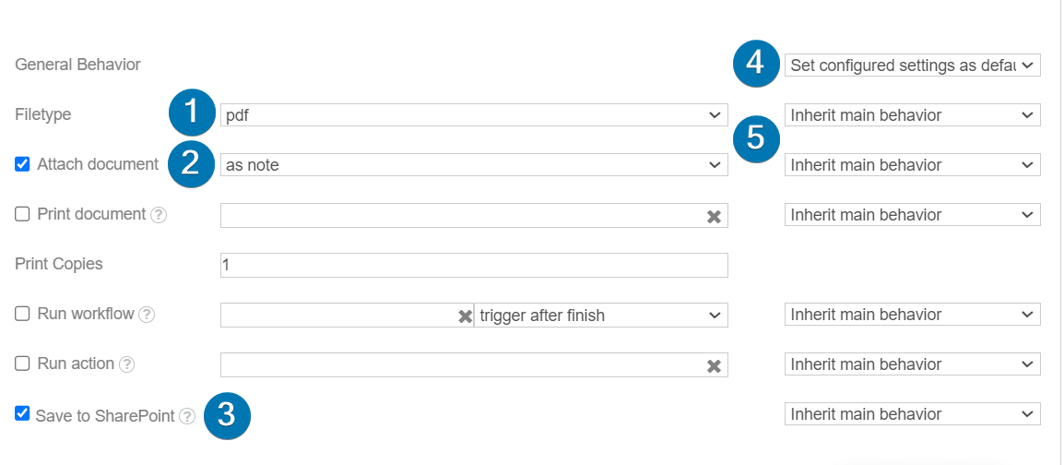Viewport: 1064px width, 465px height.
Task: Clear the Run workflow field with X icon
Action: [465, 316]
